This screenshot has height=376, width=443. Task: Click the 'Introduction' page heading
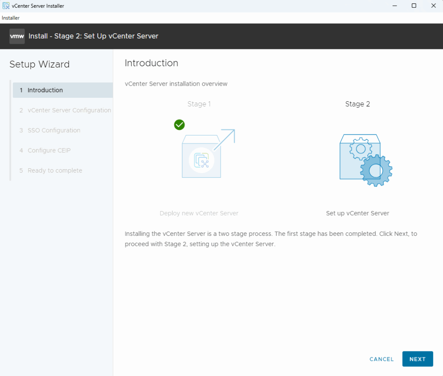point(151,63)
